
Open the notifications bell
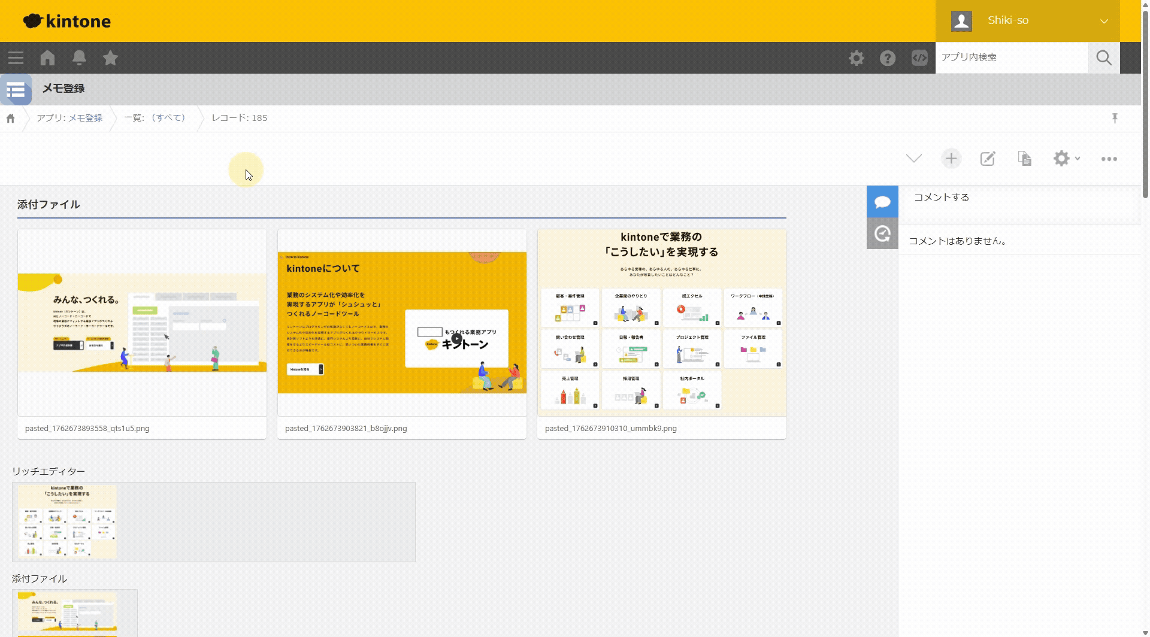pyautogui.click(x=79, y=58)
